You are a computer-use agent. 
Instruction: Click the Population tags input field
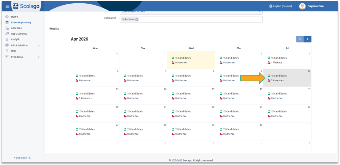coord(191,19)
